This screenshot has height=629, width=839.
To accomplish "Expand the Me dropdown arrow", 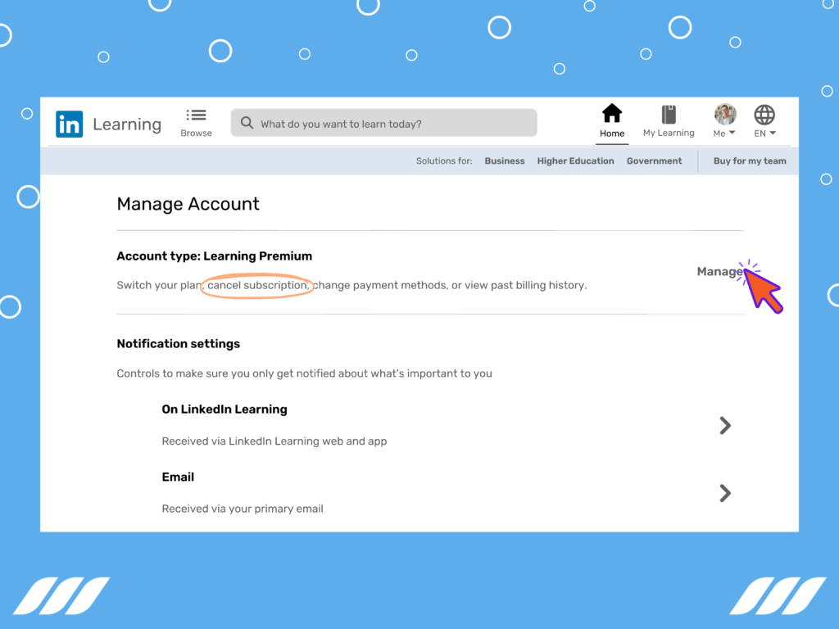I will pos(732,133).
